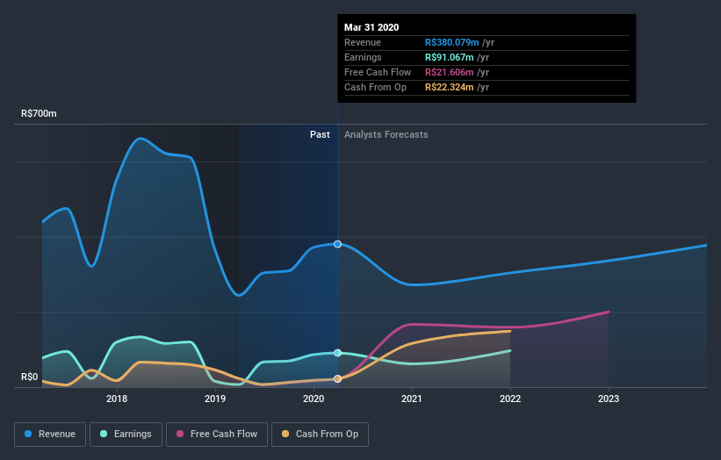The width and height of the screenshot is (721, 460).
Task: Click the pink Free Cash Flow legend dot
Action: [x=180, y=434]
